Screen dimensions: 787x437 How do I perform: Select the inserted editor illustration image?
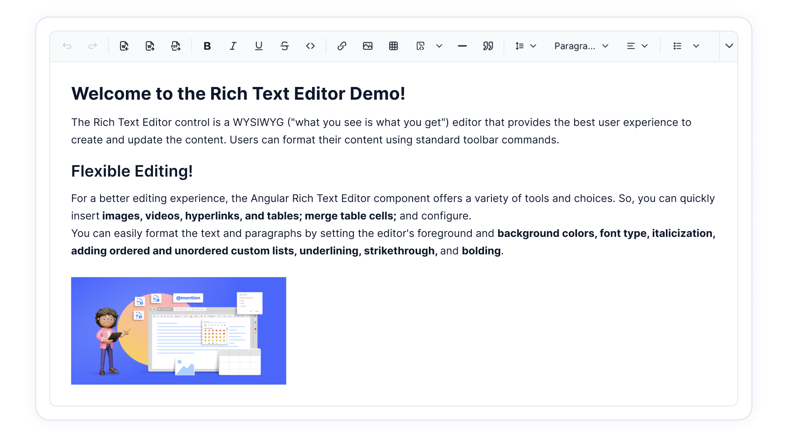179,331
